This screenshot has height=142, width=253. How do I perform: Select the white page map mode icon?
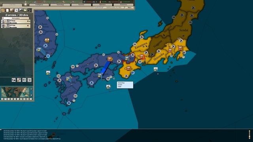click(x=8, y=10)
